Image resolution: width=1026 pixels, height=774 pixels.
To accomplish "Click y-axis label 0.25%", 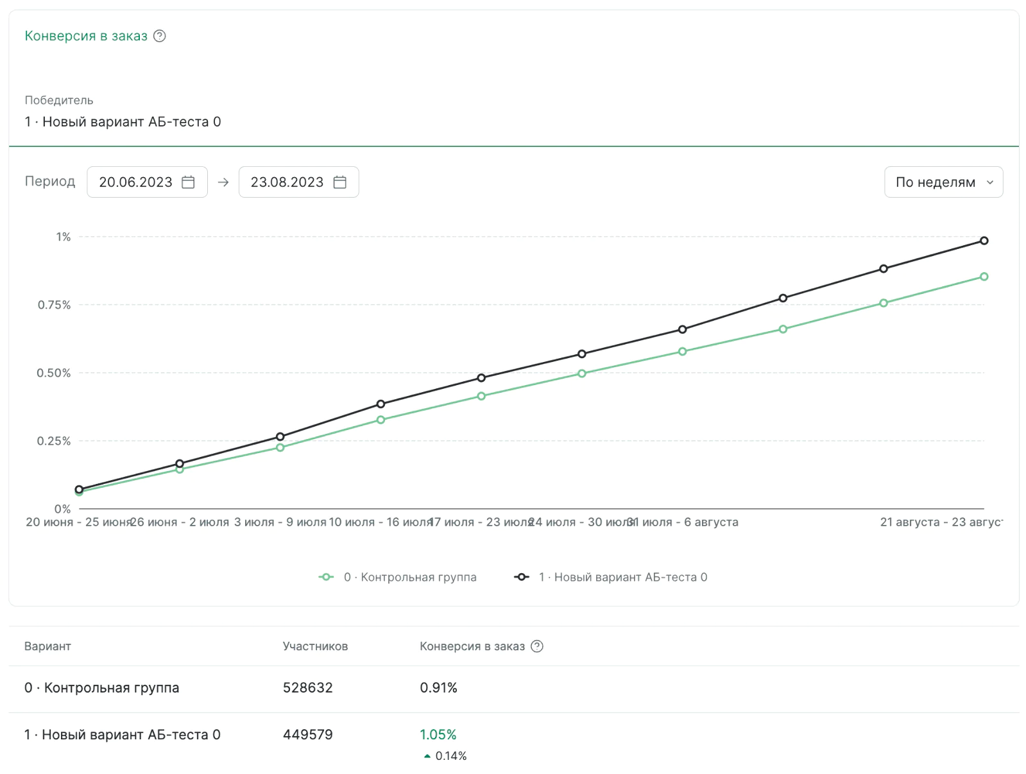I will tap(54, 441).
